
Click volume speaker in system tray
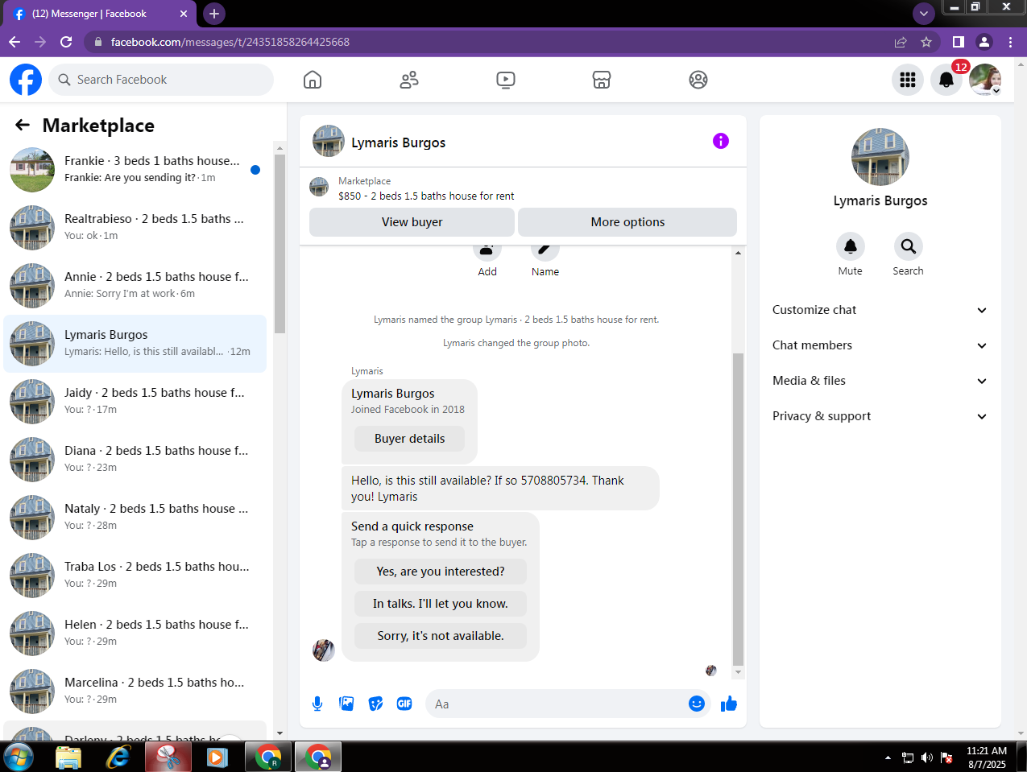(927, 758)
